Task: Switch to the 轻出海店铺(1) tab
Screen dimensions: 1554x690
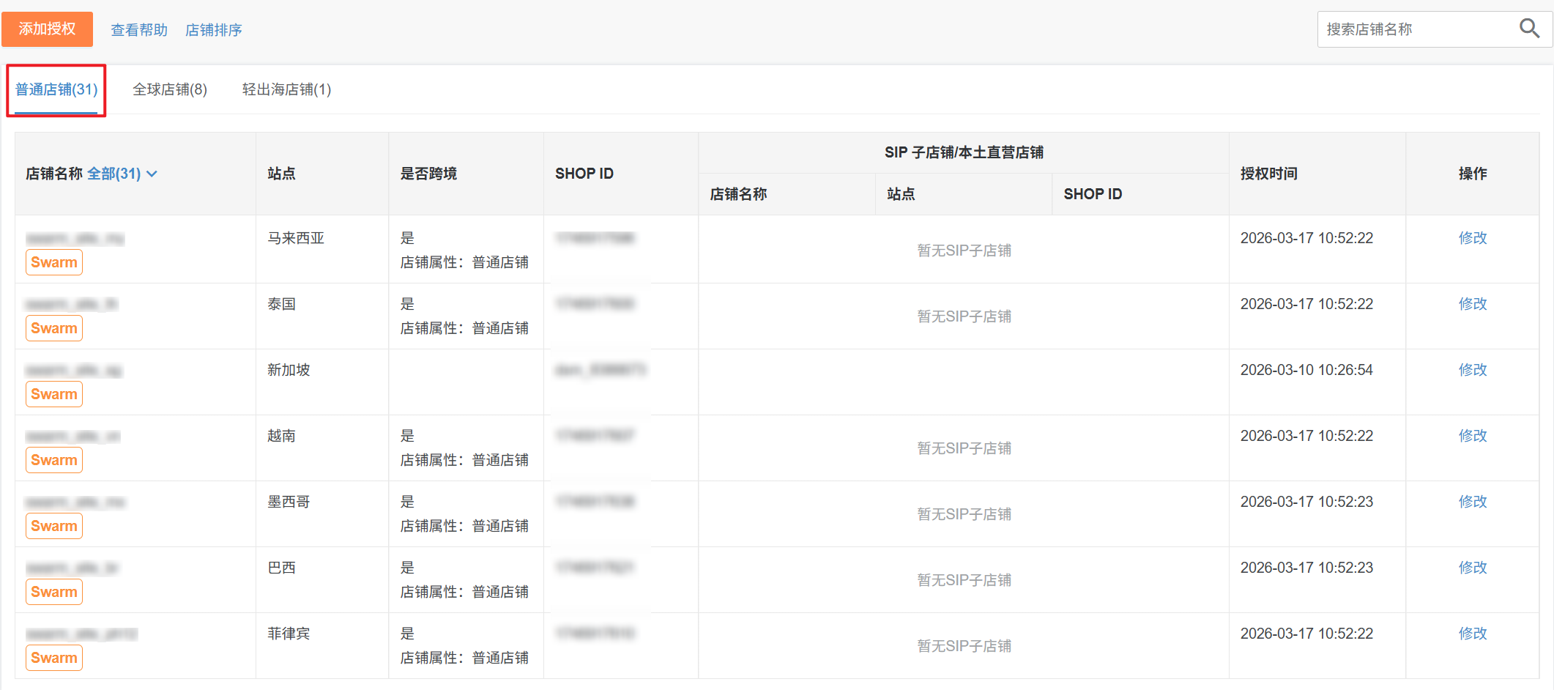Action: (286, 89)
